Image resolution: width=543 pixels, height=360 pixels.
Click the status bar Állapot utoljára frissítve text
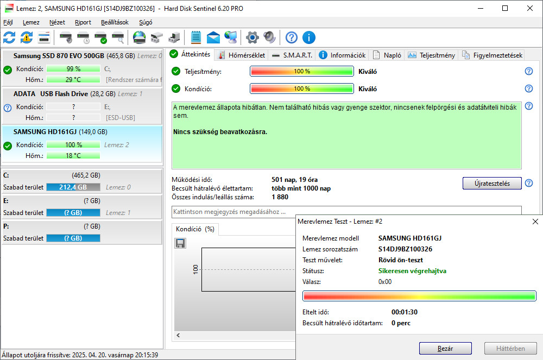pyautogui.click(x=80, y=355)
